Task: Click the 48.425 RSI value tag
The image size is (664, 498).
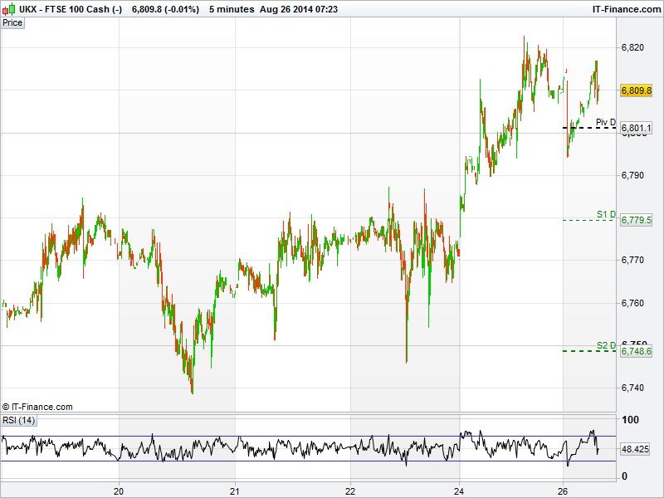Action: pyautogui.click(x=635, y=449)
